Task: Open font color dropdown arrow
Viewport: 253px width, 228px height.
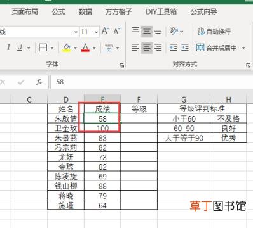Action: coord(94,48)
